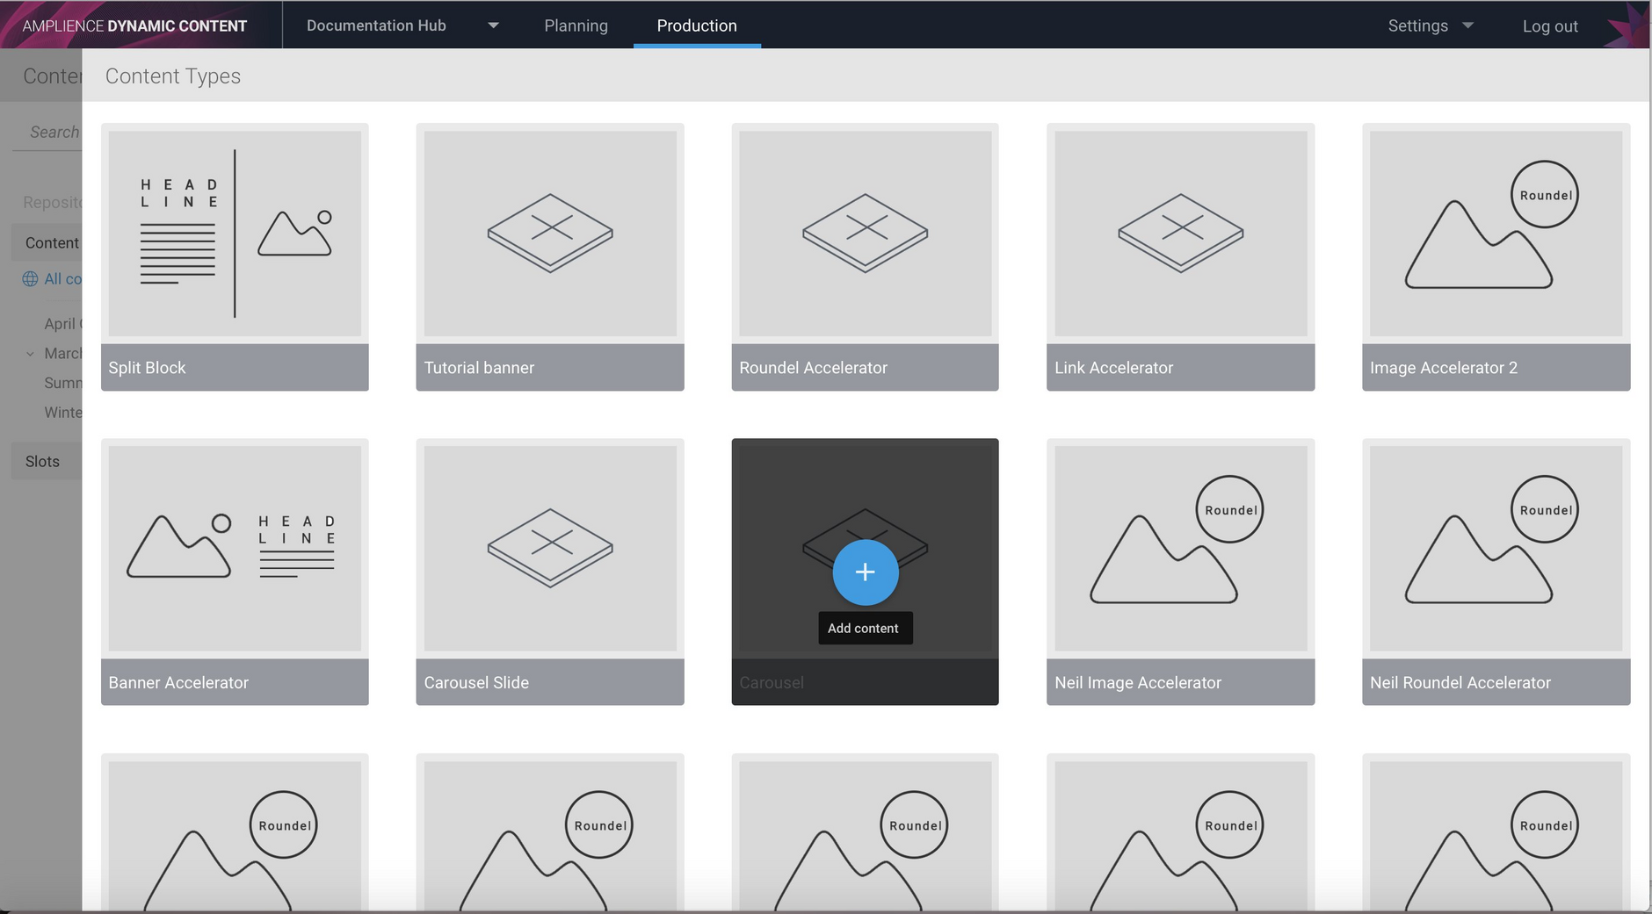Click the blue plus Add content button
This screenshot has height=914, width=1652.
(866, 572)
